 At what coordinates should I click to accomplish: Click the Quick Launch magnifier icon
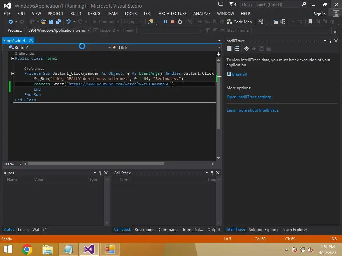point(304,4)
